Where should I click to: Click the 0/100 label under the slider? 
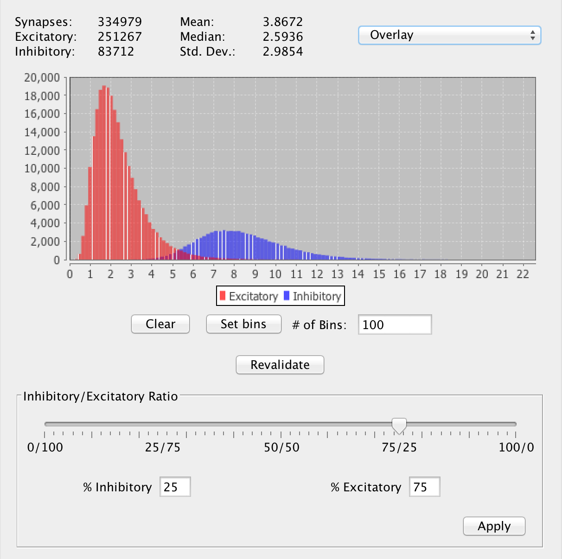pos(45,447)
